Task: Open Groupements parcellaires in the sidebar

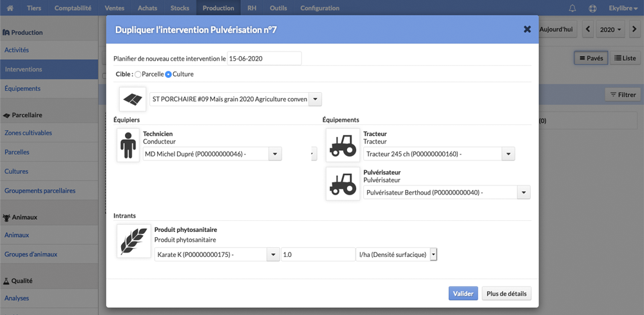Action: point(49,191)
